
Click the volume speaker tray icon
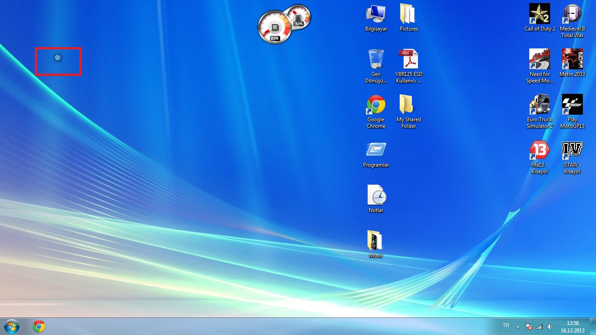[550, 326]
